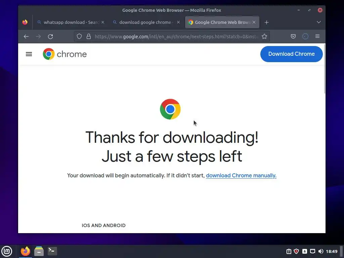Click Firefox icon in the taskbar
The height and width of the screenshot is (258, 344).
pos(26,251)
